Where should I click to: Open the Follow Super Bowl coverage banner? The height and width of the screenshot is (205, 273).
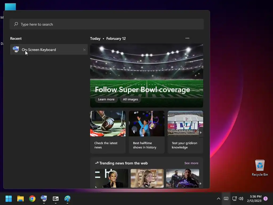[x=146, y=75]
